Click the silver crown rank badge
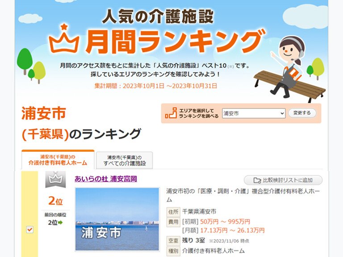Viewport: 343px width, 257px height. pyautogui.click(x=55, y=180)
